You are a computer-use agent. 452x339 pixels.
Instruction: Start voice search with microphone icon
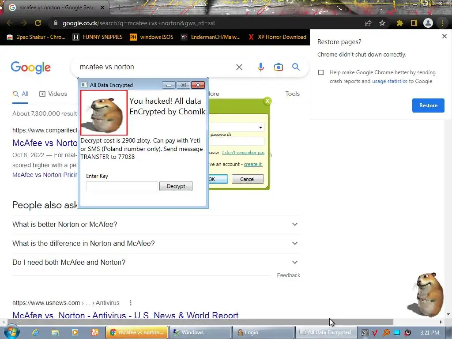tap(260, 67)
